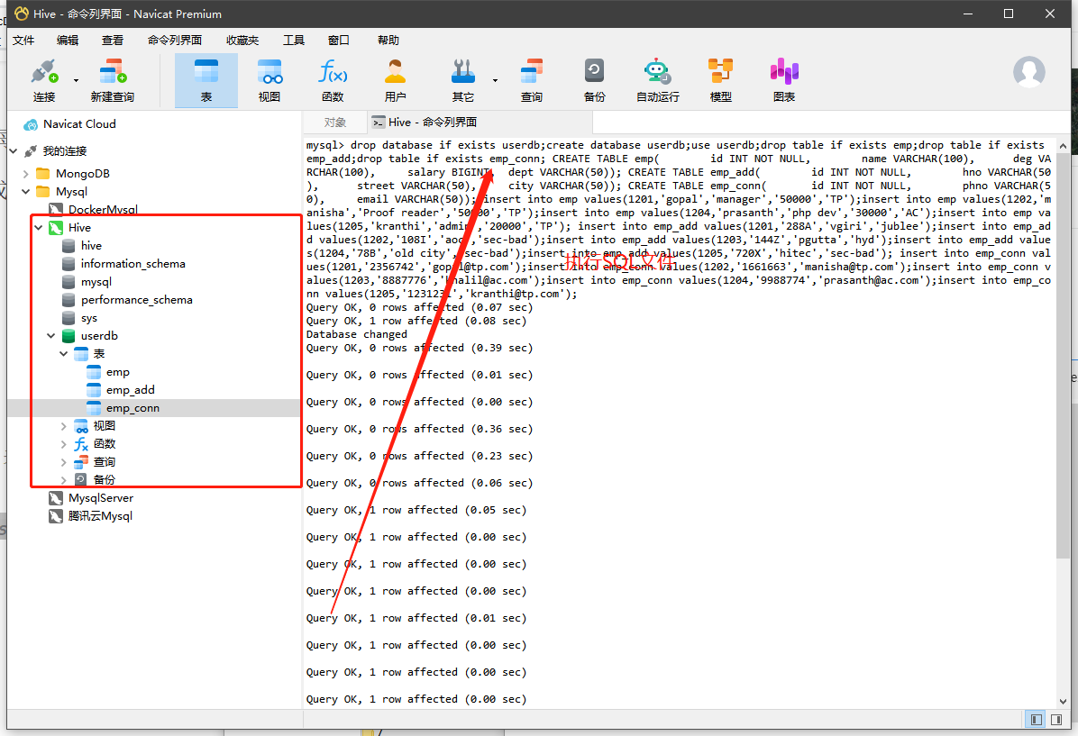Switch to the 对象 (Objects) tab
Viewport: 1078px width, 736px height.
click(x=335, y=123)
